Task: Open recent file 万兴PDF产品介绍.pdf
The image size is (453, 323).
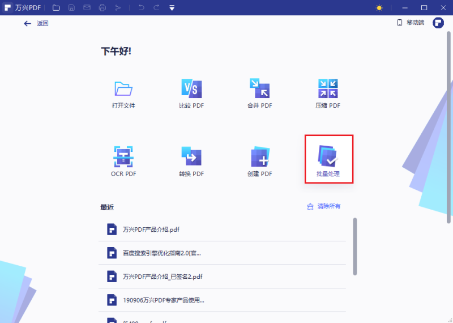Action: tap(222, 229)
